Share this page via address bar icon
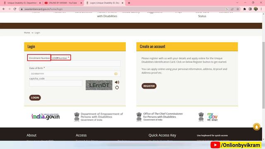Viewport: 265px width, 149px height. [232, 9]
